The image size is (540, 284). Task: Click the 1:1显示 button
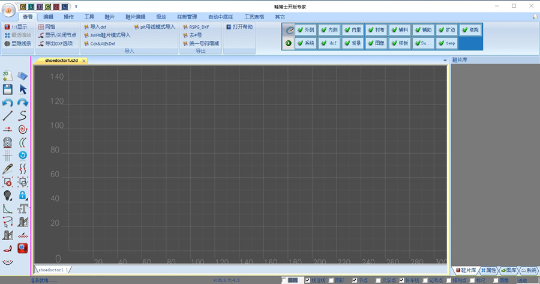click(16, 26)
